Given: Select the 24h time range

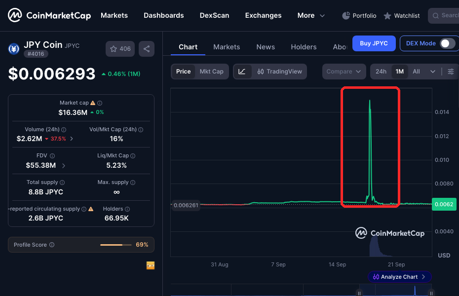Looking at the screenshot, I should pos(381,72).
